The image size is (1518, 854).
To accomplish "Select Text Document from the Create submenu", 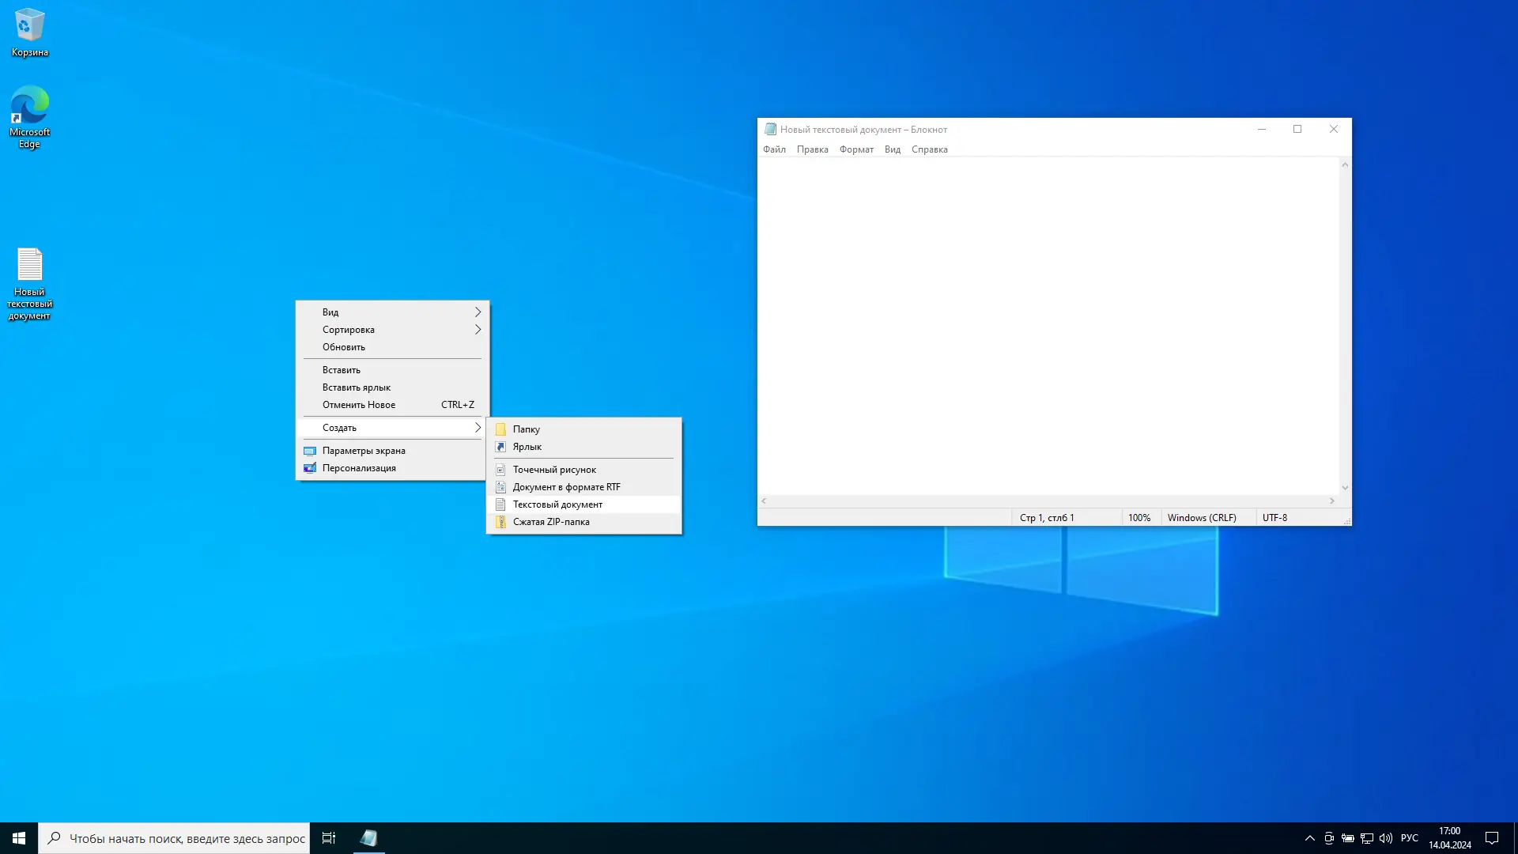I will click(x=557, y=504).
